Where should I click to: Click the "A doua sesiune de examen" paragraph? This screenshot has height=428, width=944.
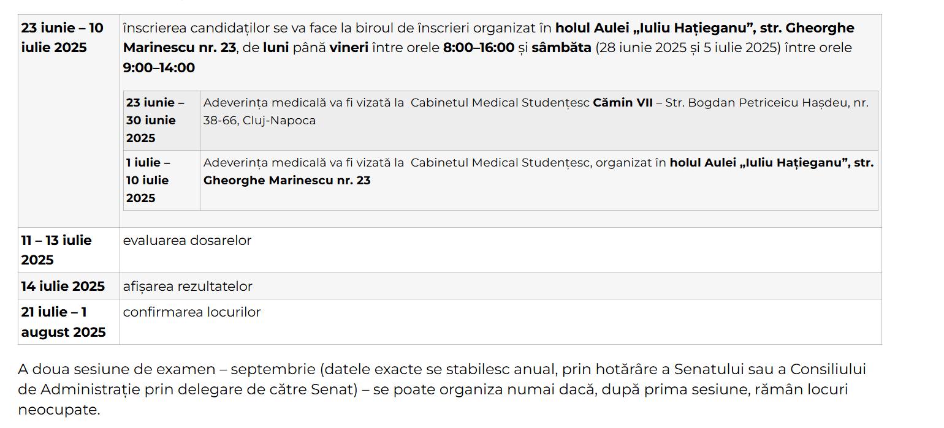click(x=441, y=389)
